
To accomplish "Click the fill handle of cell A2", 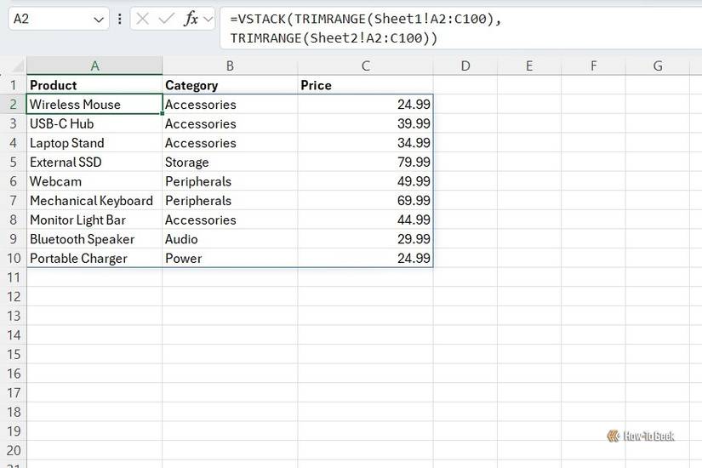I will click(x=162, y=114).
